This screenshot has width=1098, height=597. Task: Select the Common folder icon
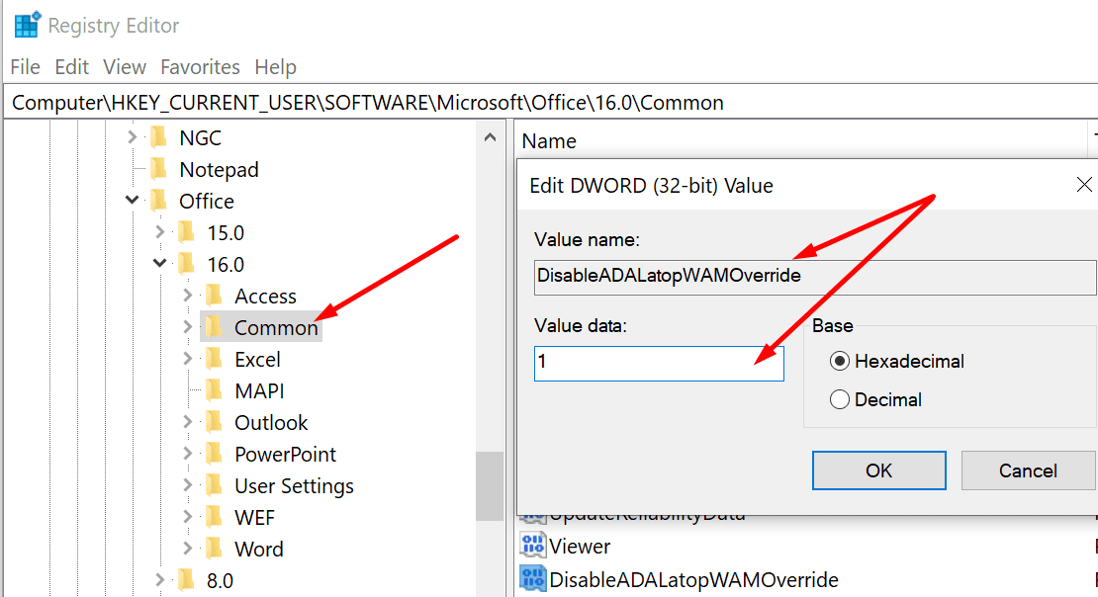click(x=216, y=327)
